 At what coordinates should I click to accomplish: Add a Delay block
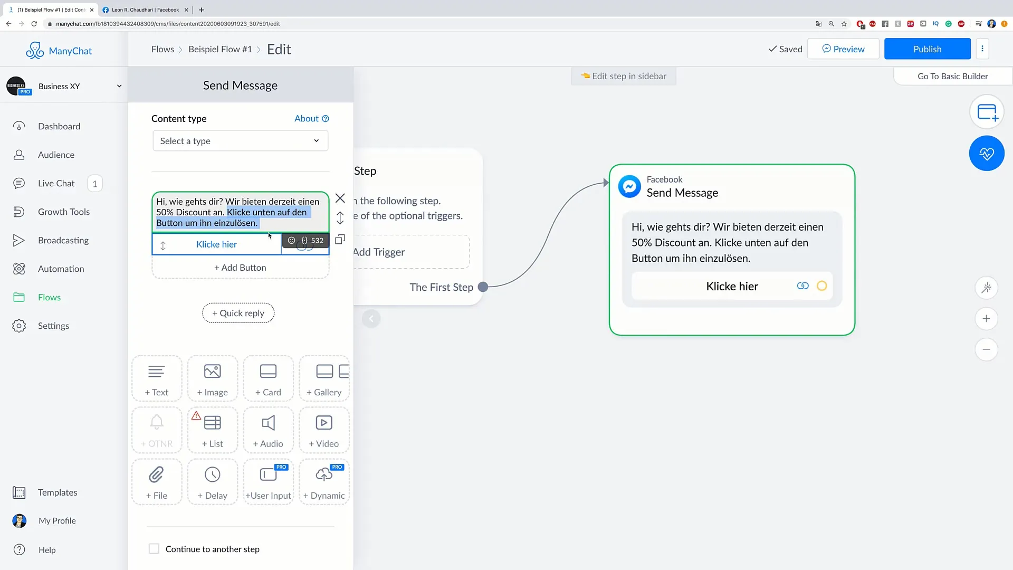[213, 482]
